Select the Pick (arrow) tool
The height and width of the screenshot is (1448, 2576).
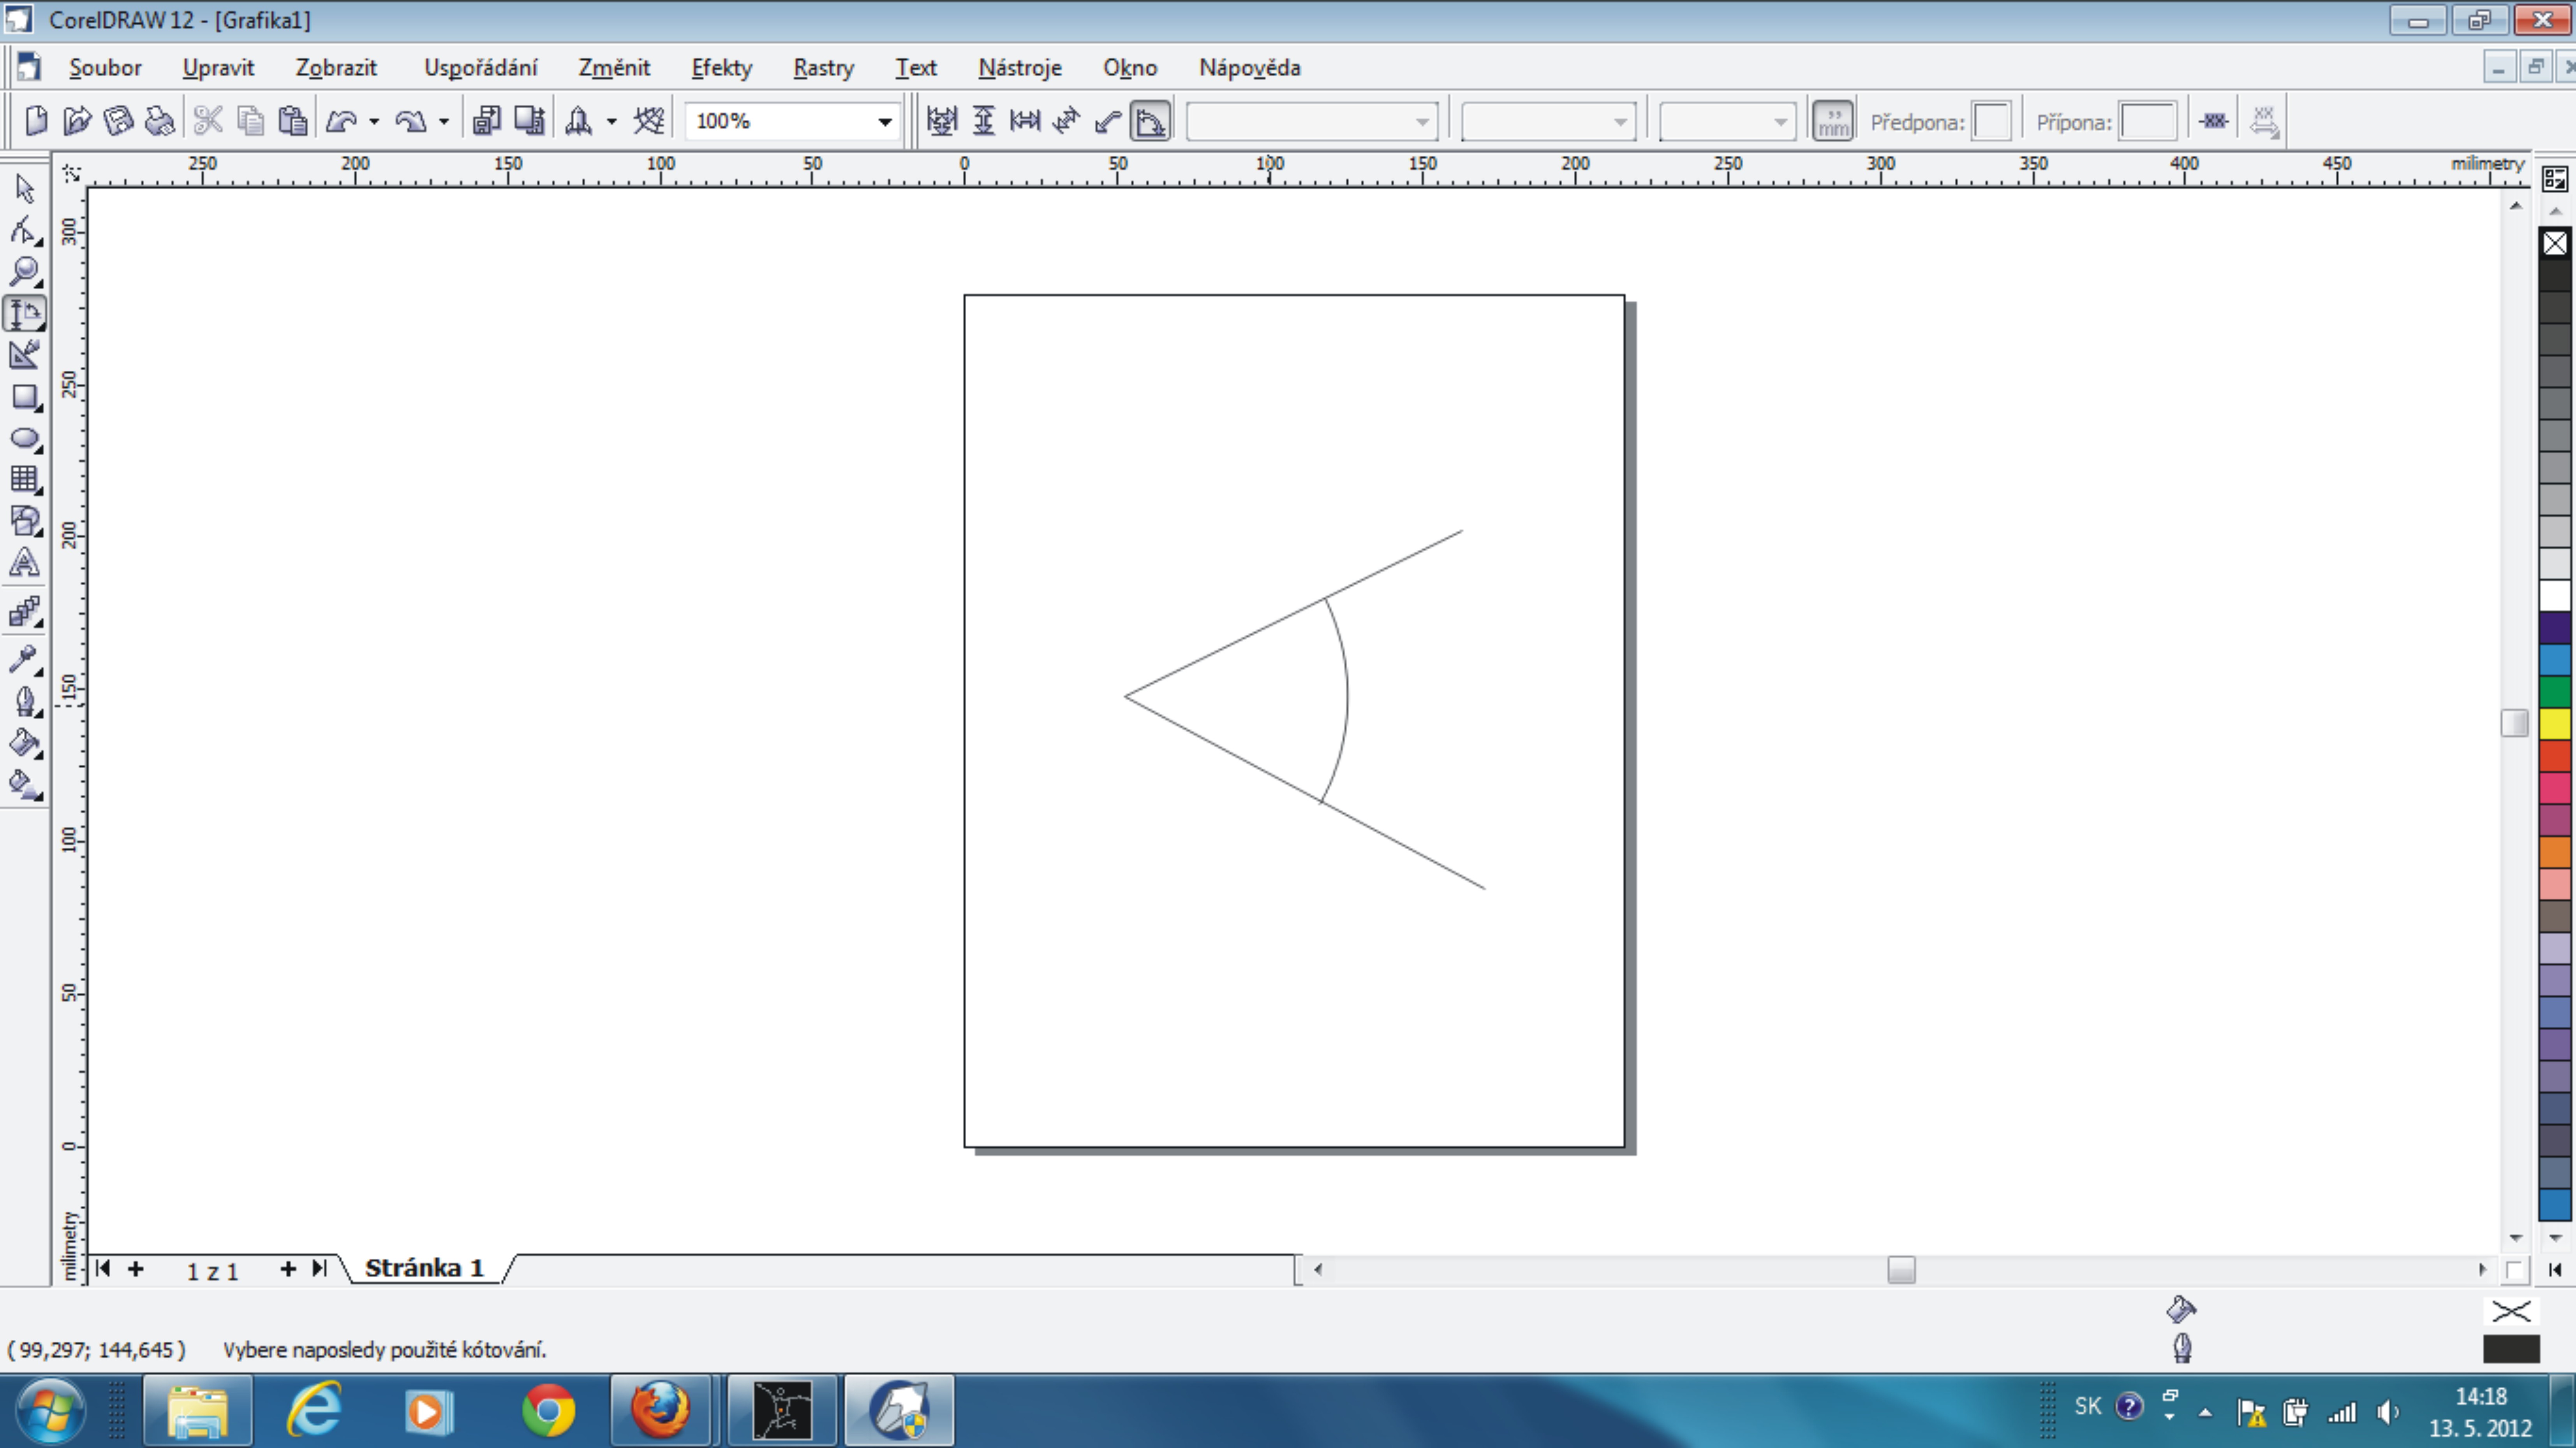click(24, 188)
